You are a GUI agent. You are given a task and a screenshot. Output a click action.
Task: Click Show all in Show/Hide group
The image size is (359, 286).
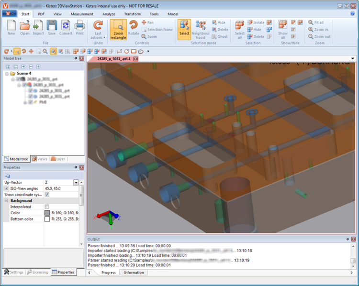point(283,30)
